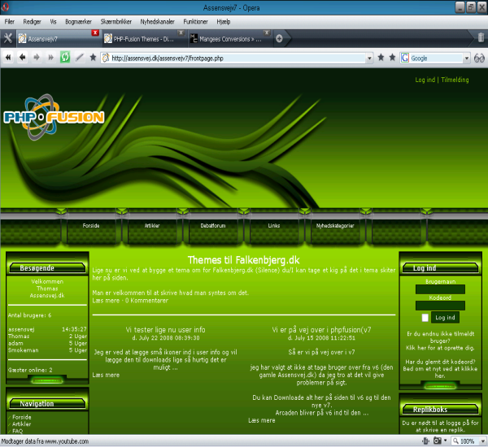The image size is (488, 447).
Task: Click the Fast Forward navigation button
Action: coord(50,57)
